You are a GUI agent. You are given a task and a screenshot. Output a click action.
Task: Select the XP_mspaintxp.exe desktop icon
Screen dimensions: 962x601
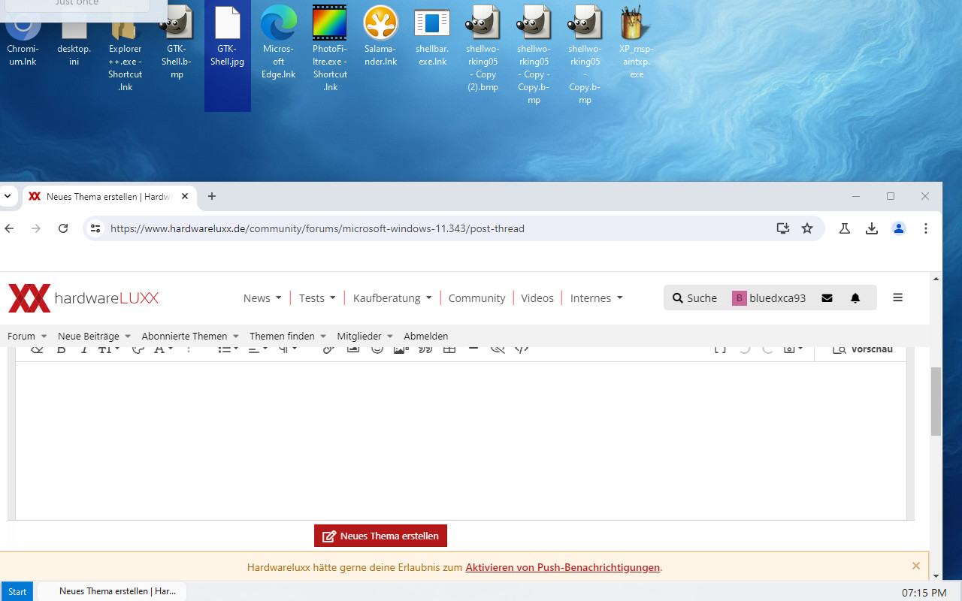click(636, 42)
